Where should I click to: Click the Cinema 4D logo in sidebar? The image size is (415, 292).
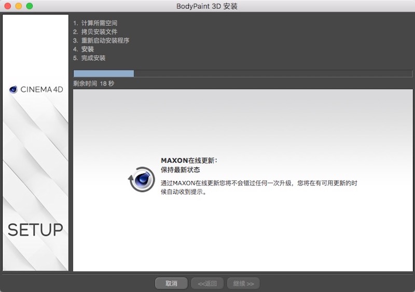click(x=36, y=90)
